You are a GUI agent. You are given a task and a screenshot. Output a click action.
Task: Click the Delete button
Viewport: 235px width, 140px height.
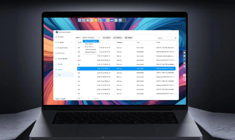pos(128,38)
